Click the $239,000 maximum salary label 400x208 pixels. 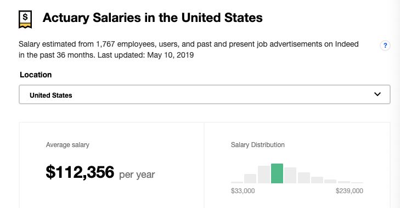(x=349, y=191)
